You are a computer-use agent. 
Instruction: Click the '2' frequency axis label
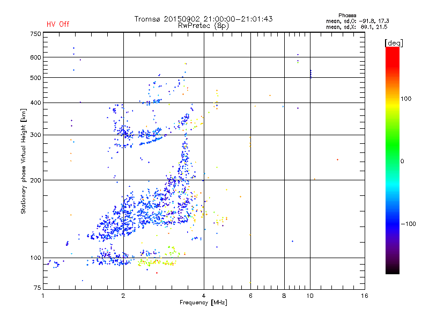123,296
